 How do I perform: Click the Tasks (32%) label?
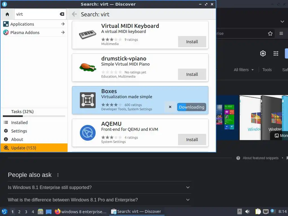[22, 111]
